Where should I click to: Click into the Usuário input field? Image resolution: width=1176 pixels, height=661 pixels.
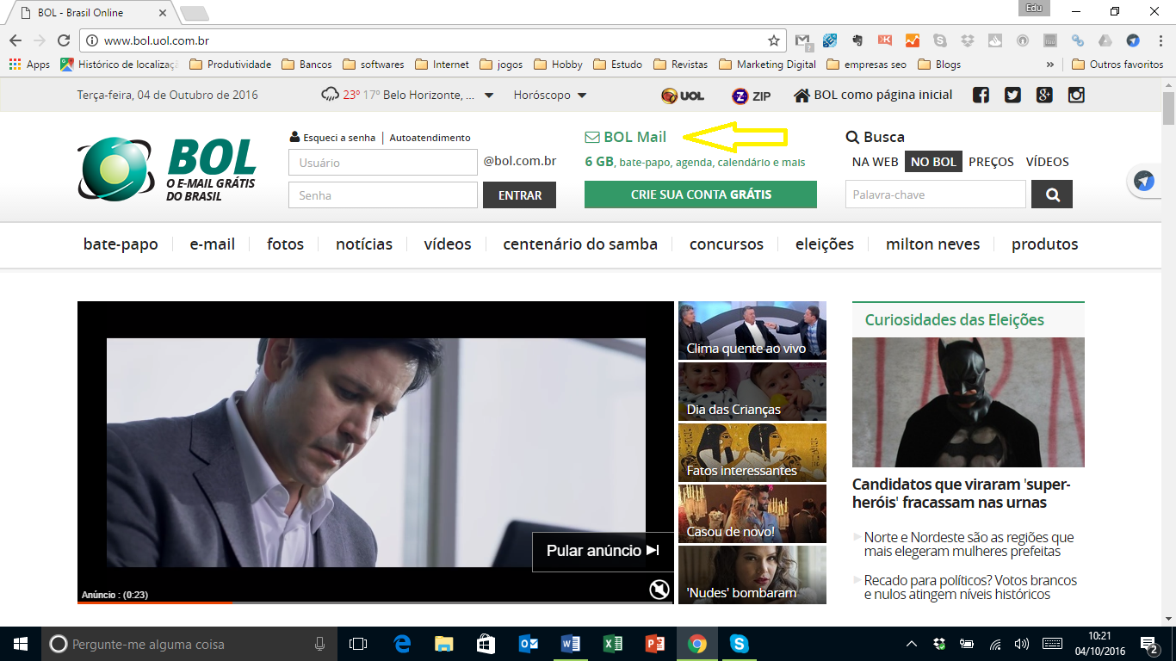pyautogui.click(x=383, y=163)
